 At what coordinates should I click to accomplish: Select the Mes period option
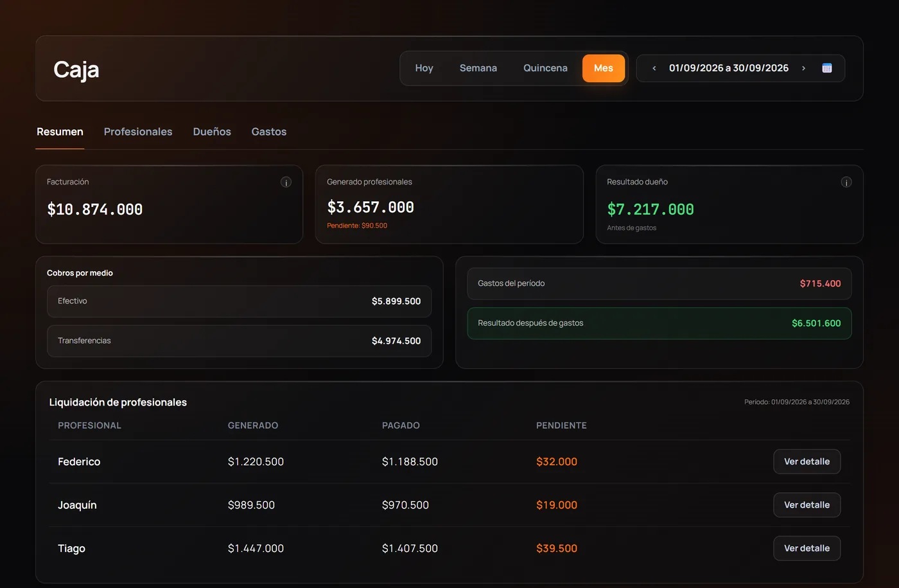[x=604, y=68]
